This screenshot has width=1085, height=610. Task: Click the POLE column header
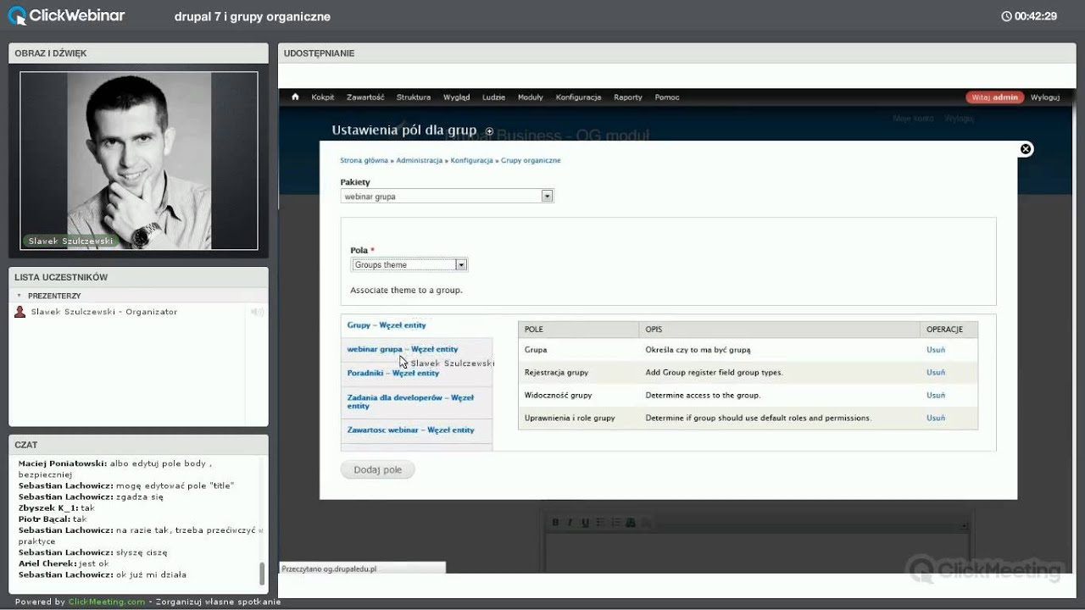pyautogui.click(x=578, y=329)
